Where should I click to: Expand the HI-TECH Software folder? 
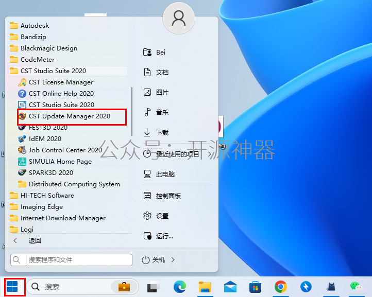69,195
